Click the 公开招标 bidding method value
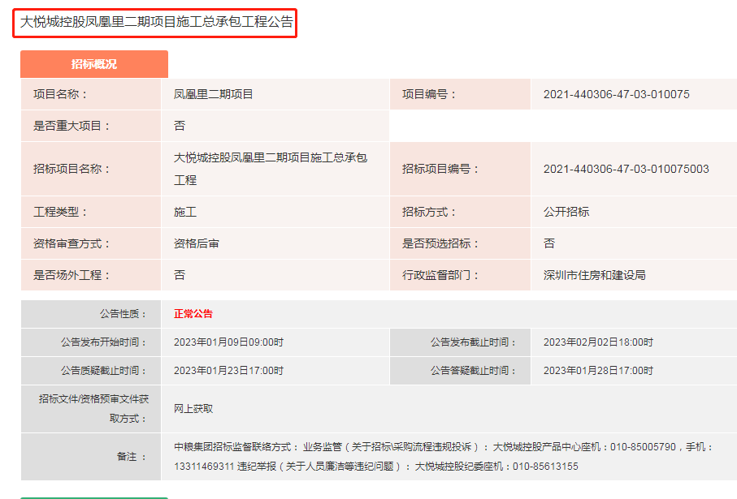This screenshot has height=499, width=737. tap(566, 212)
